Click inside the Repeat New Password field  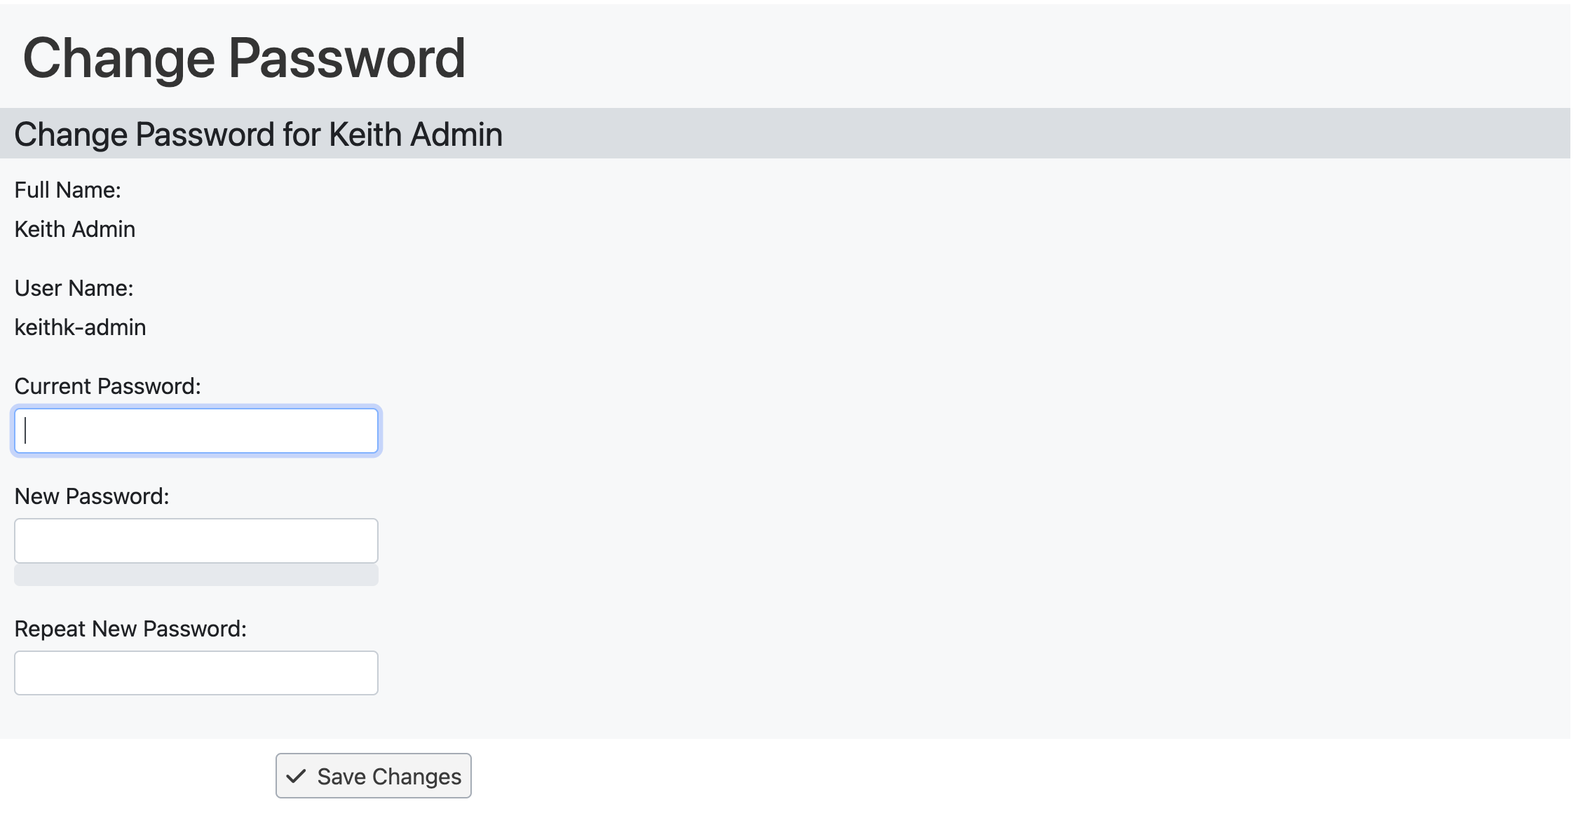(196, 672)
